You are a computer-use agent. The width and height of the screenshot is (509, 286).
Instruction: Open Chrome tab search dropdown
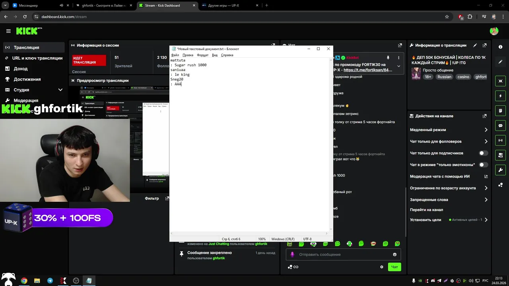5,5
